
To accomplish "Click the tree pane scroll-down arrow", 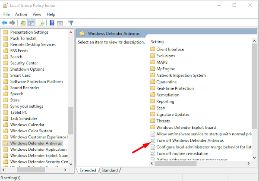I will click(x=71, y=164).
